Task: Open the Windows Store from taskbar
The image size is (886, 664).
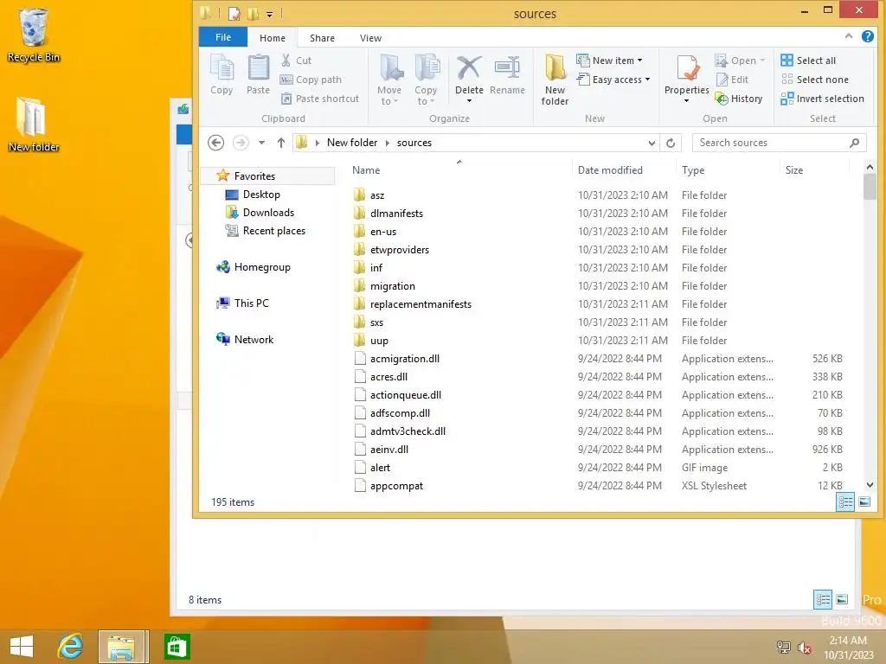Action: coord(177,647)
